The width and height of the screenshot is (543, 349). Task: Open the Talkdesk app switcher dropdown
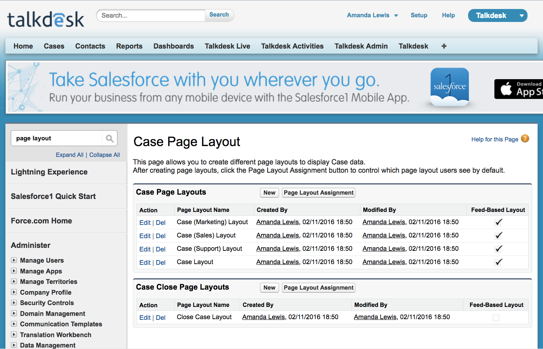click(521, 15)
